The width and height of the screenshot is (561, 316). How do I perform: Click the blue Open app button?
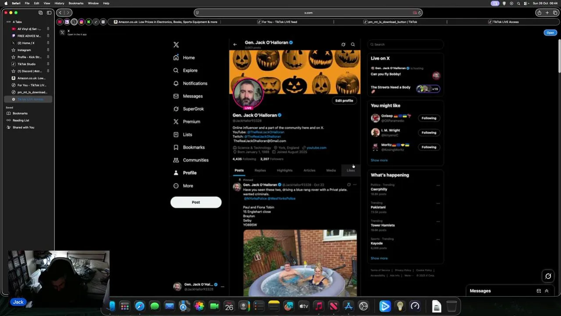pyautogui.click(x=550, y=32)
